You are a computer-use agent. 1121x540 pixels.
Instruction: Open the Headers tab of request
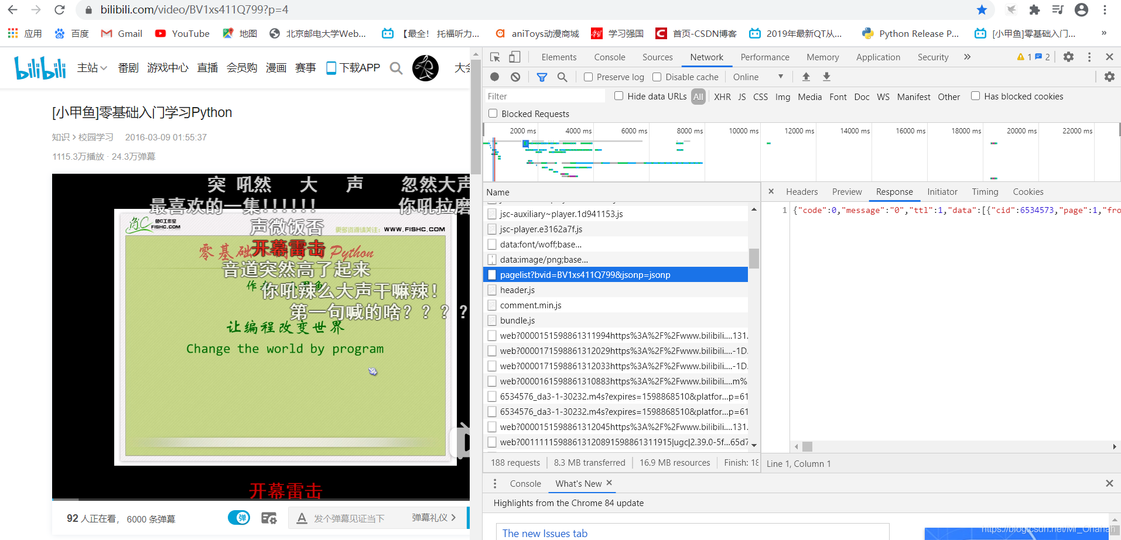coord(802,191)
